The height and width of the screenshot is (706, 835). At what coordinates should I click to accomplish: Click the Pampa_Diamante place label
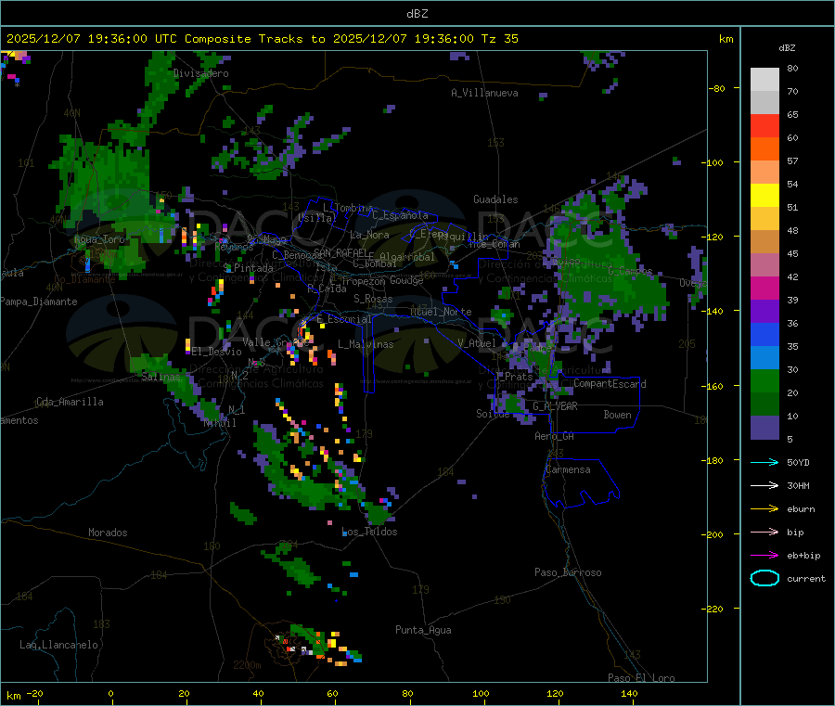(39, 302)
